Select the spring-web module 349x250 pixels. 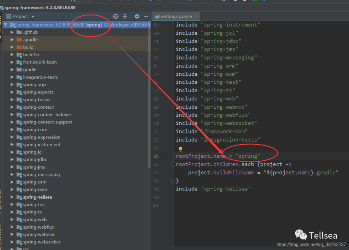click(x=35, y=220)
